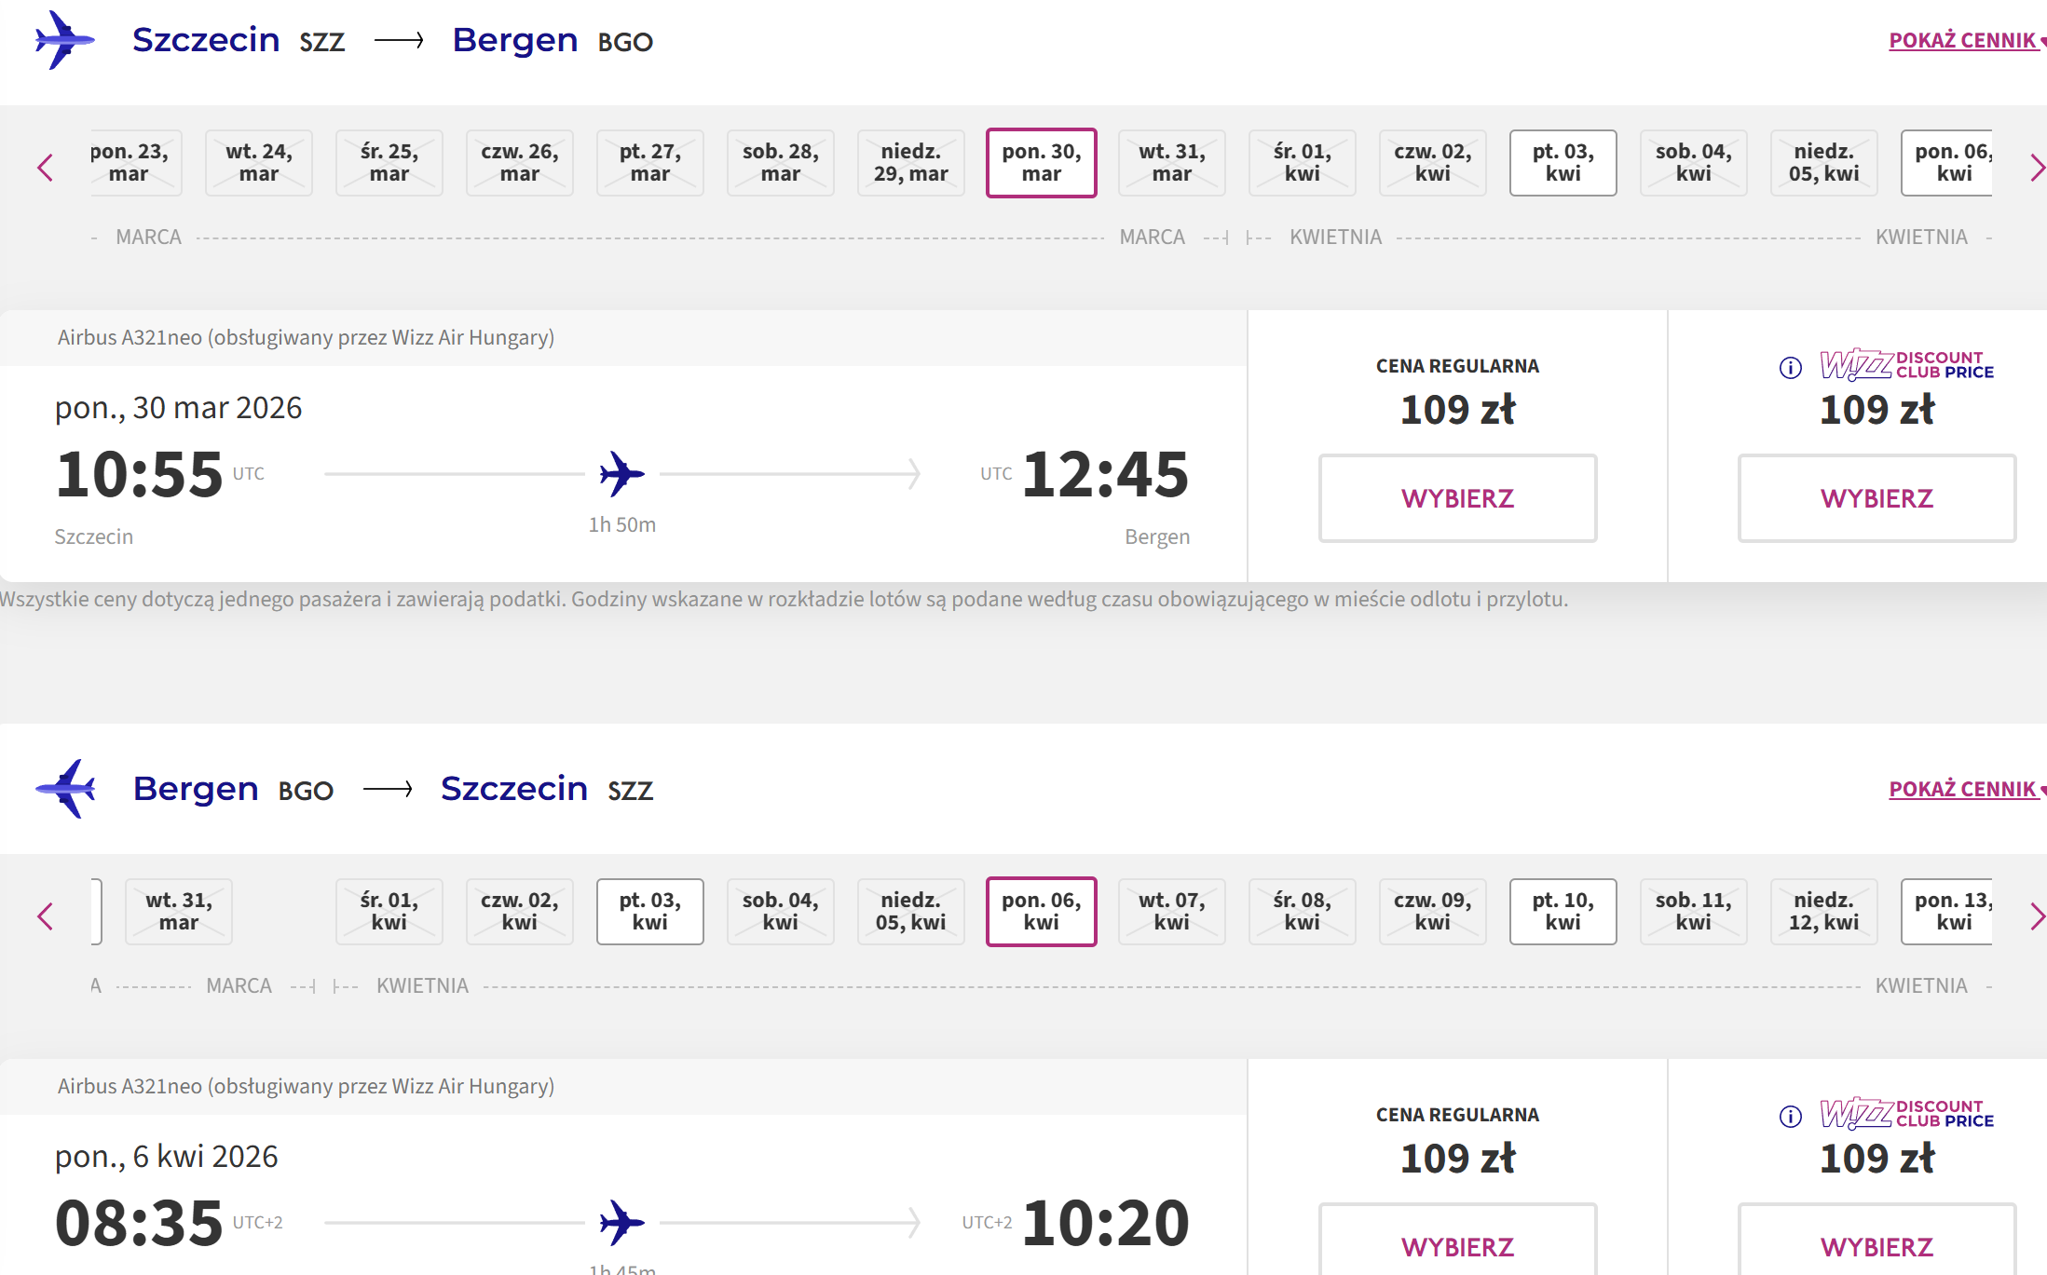
Task: Select outbound date pt. 03, kwi
Action: [x=1563, y=163]
